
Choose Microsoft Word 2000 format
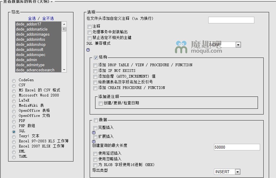pyautogui.click(x=14, y=96)
